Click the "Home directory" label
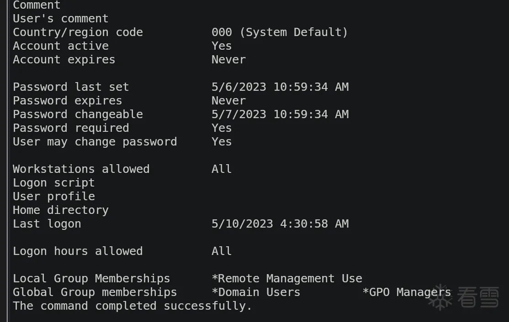The width and height of the screenshot is (509, 322). click(x=61, y=210)
